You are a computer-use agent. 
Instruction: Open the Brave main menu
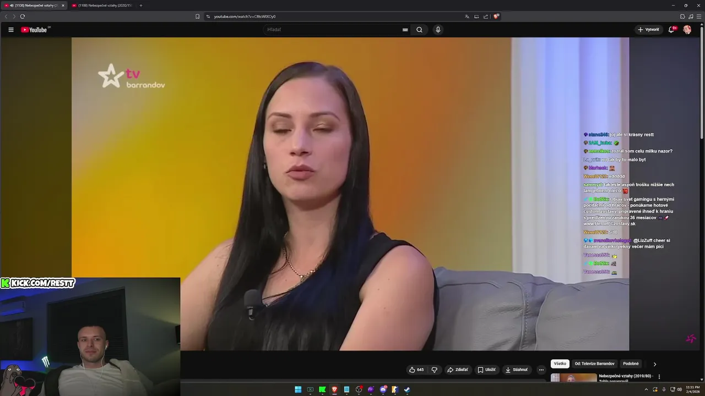coord(699,16)
